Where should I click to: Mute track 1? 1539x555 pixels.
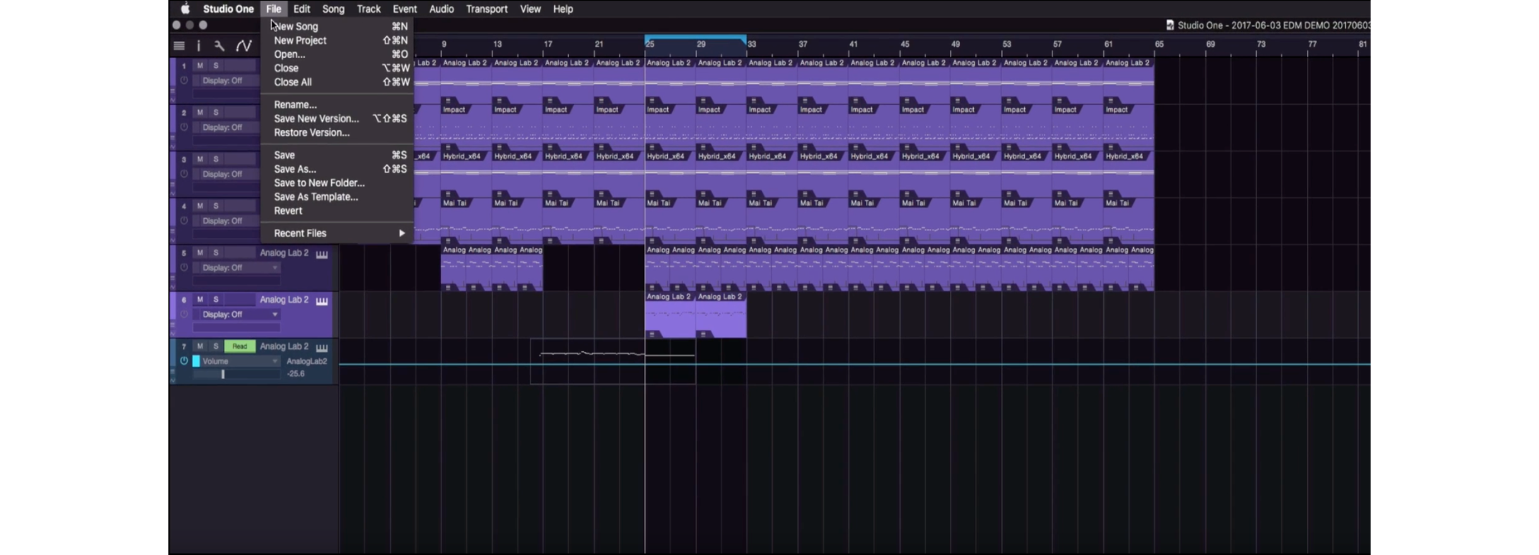click(200, 66)
